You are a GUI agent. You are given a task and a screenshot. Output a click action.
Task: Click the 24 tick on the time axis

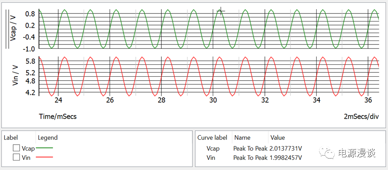(58, 100)
